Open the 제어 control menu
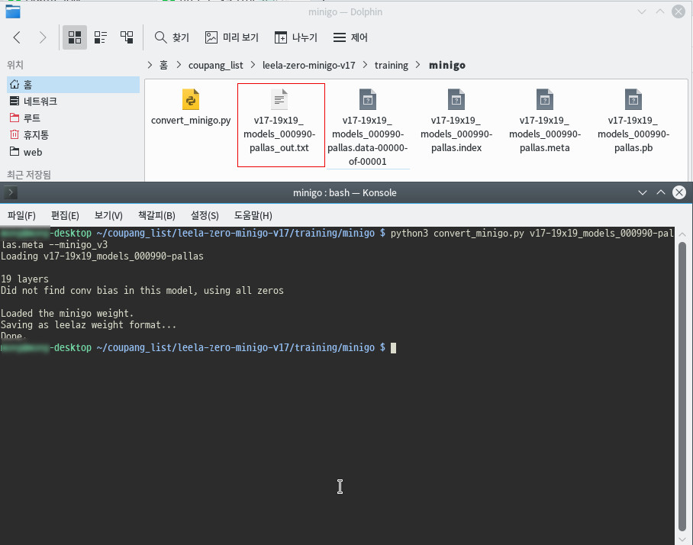This screenshot has height=545, width=693. (x=350, y=37)
